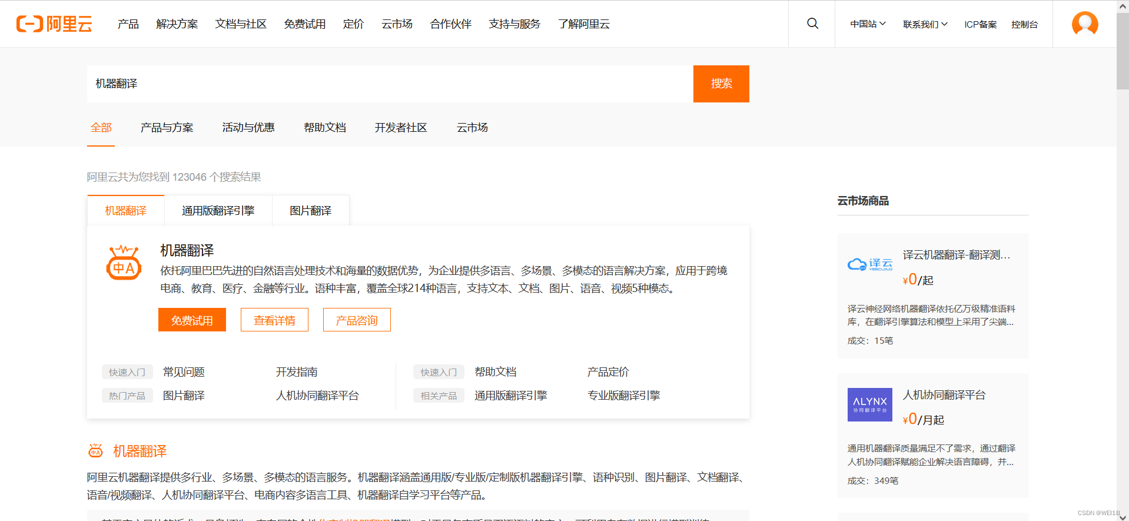Switch to the 云市场 filter tab
1129x521 pixels.
coord(472,127)
